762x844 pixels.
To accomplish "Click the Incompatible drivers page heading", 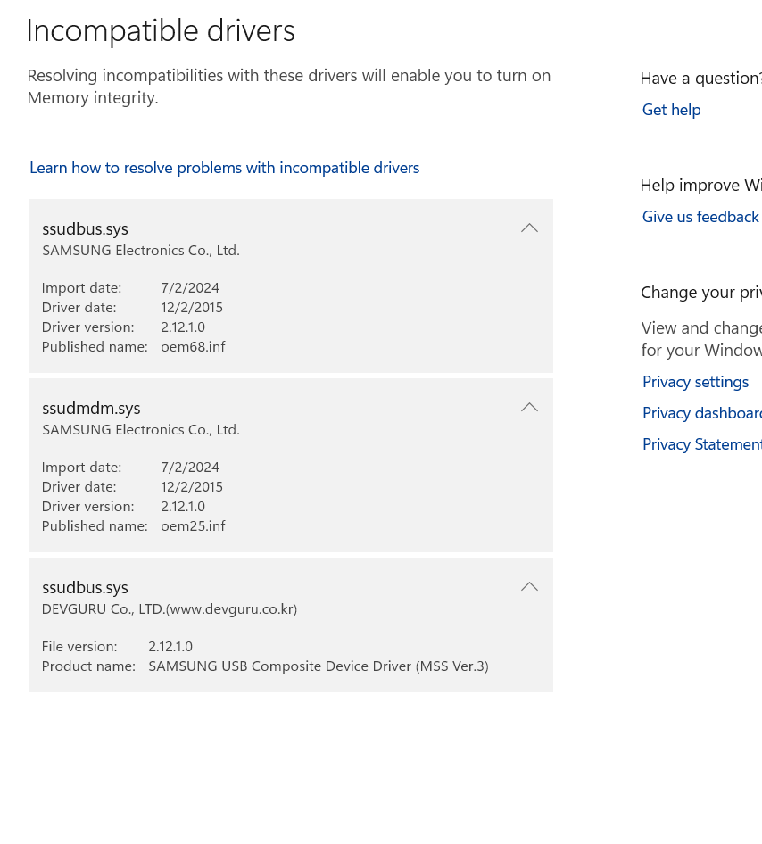I will tap(161, 31).
